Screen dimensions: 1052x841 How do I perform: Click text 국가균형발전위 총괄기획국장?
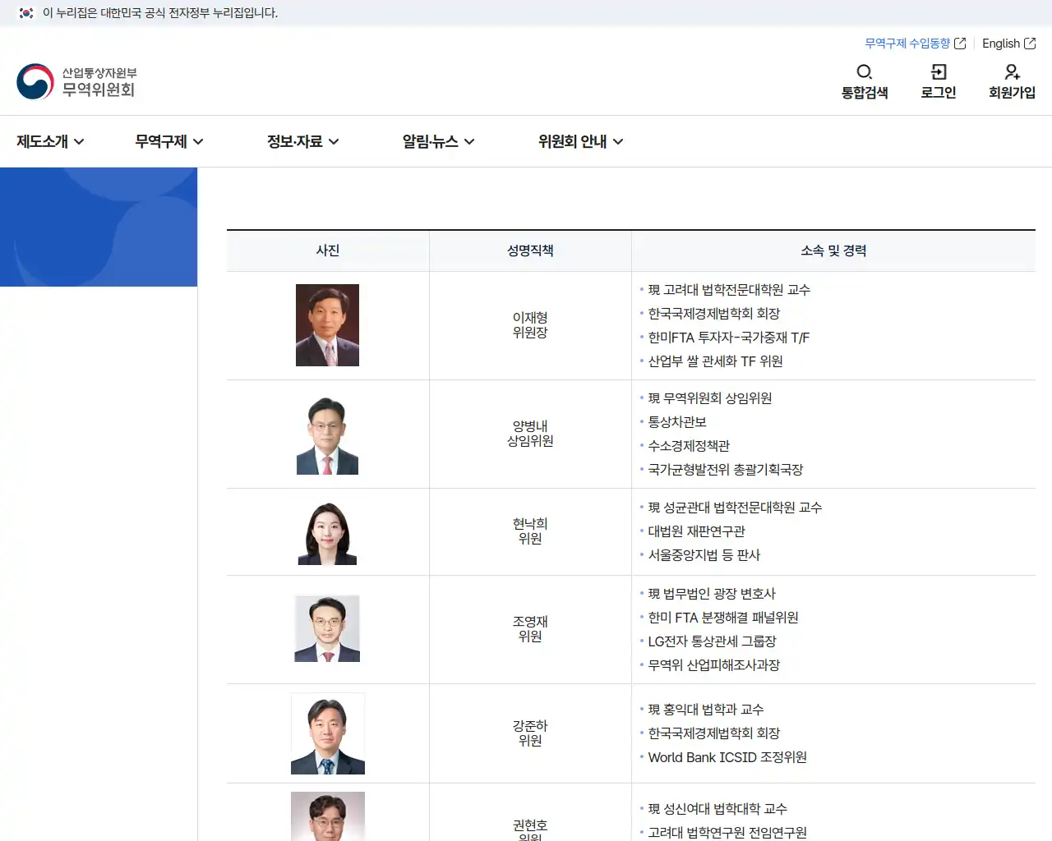coord(726,470)
